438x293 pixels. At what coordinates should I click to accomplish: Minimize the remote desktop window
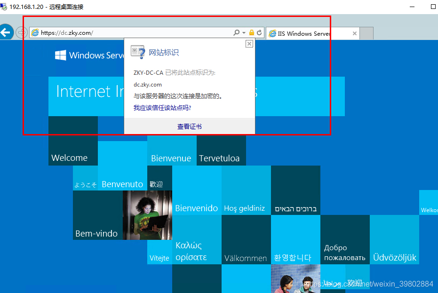[412, 7]
